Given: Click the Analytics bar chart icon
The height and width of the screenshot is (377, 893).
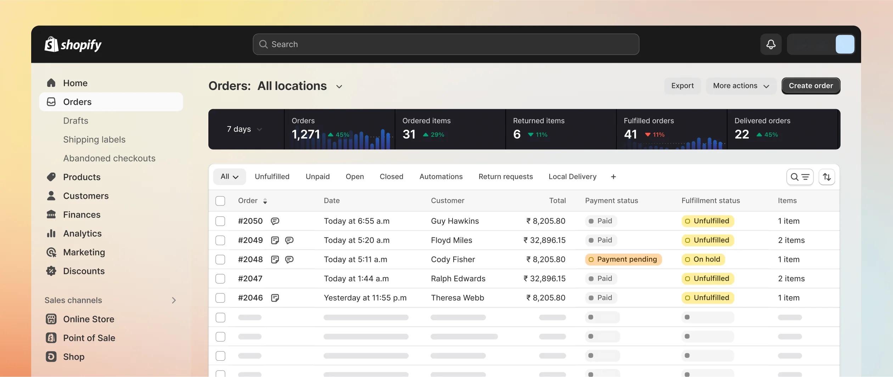Looking at the screenshot, I should pyautogui.click(x=51, y=233).
